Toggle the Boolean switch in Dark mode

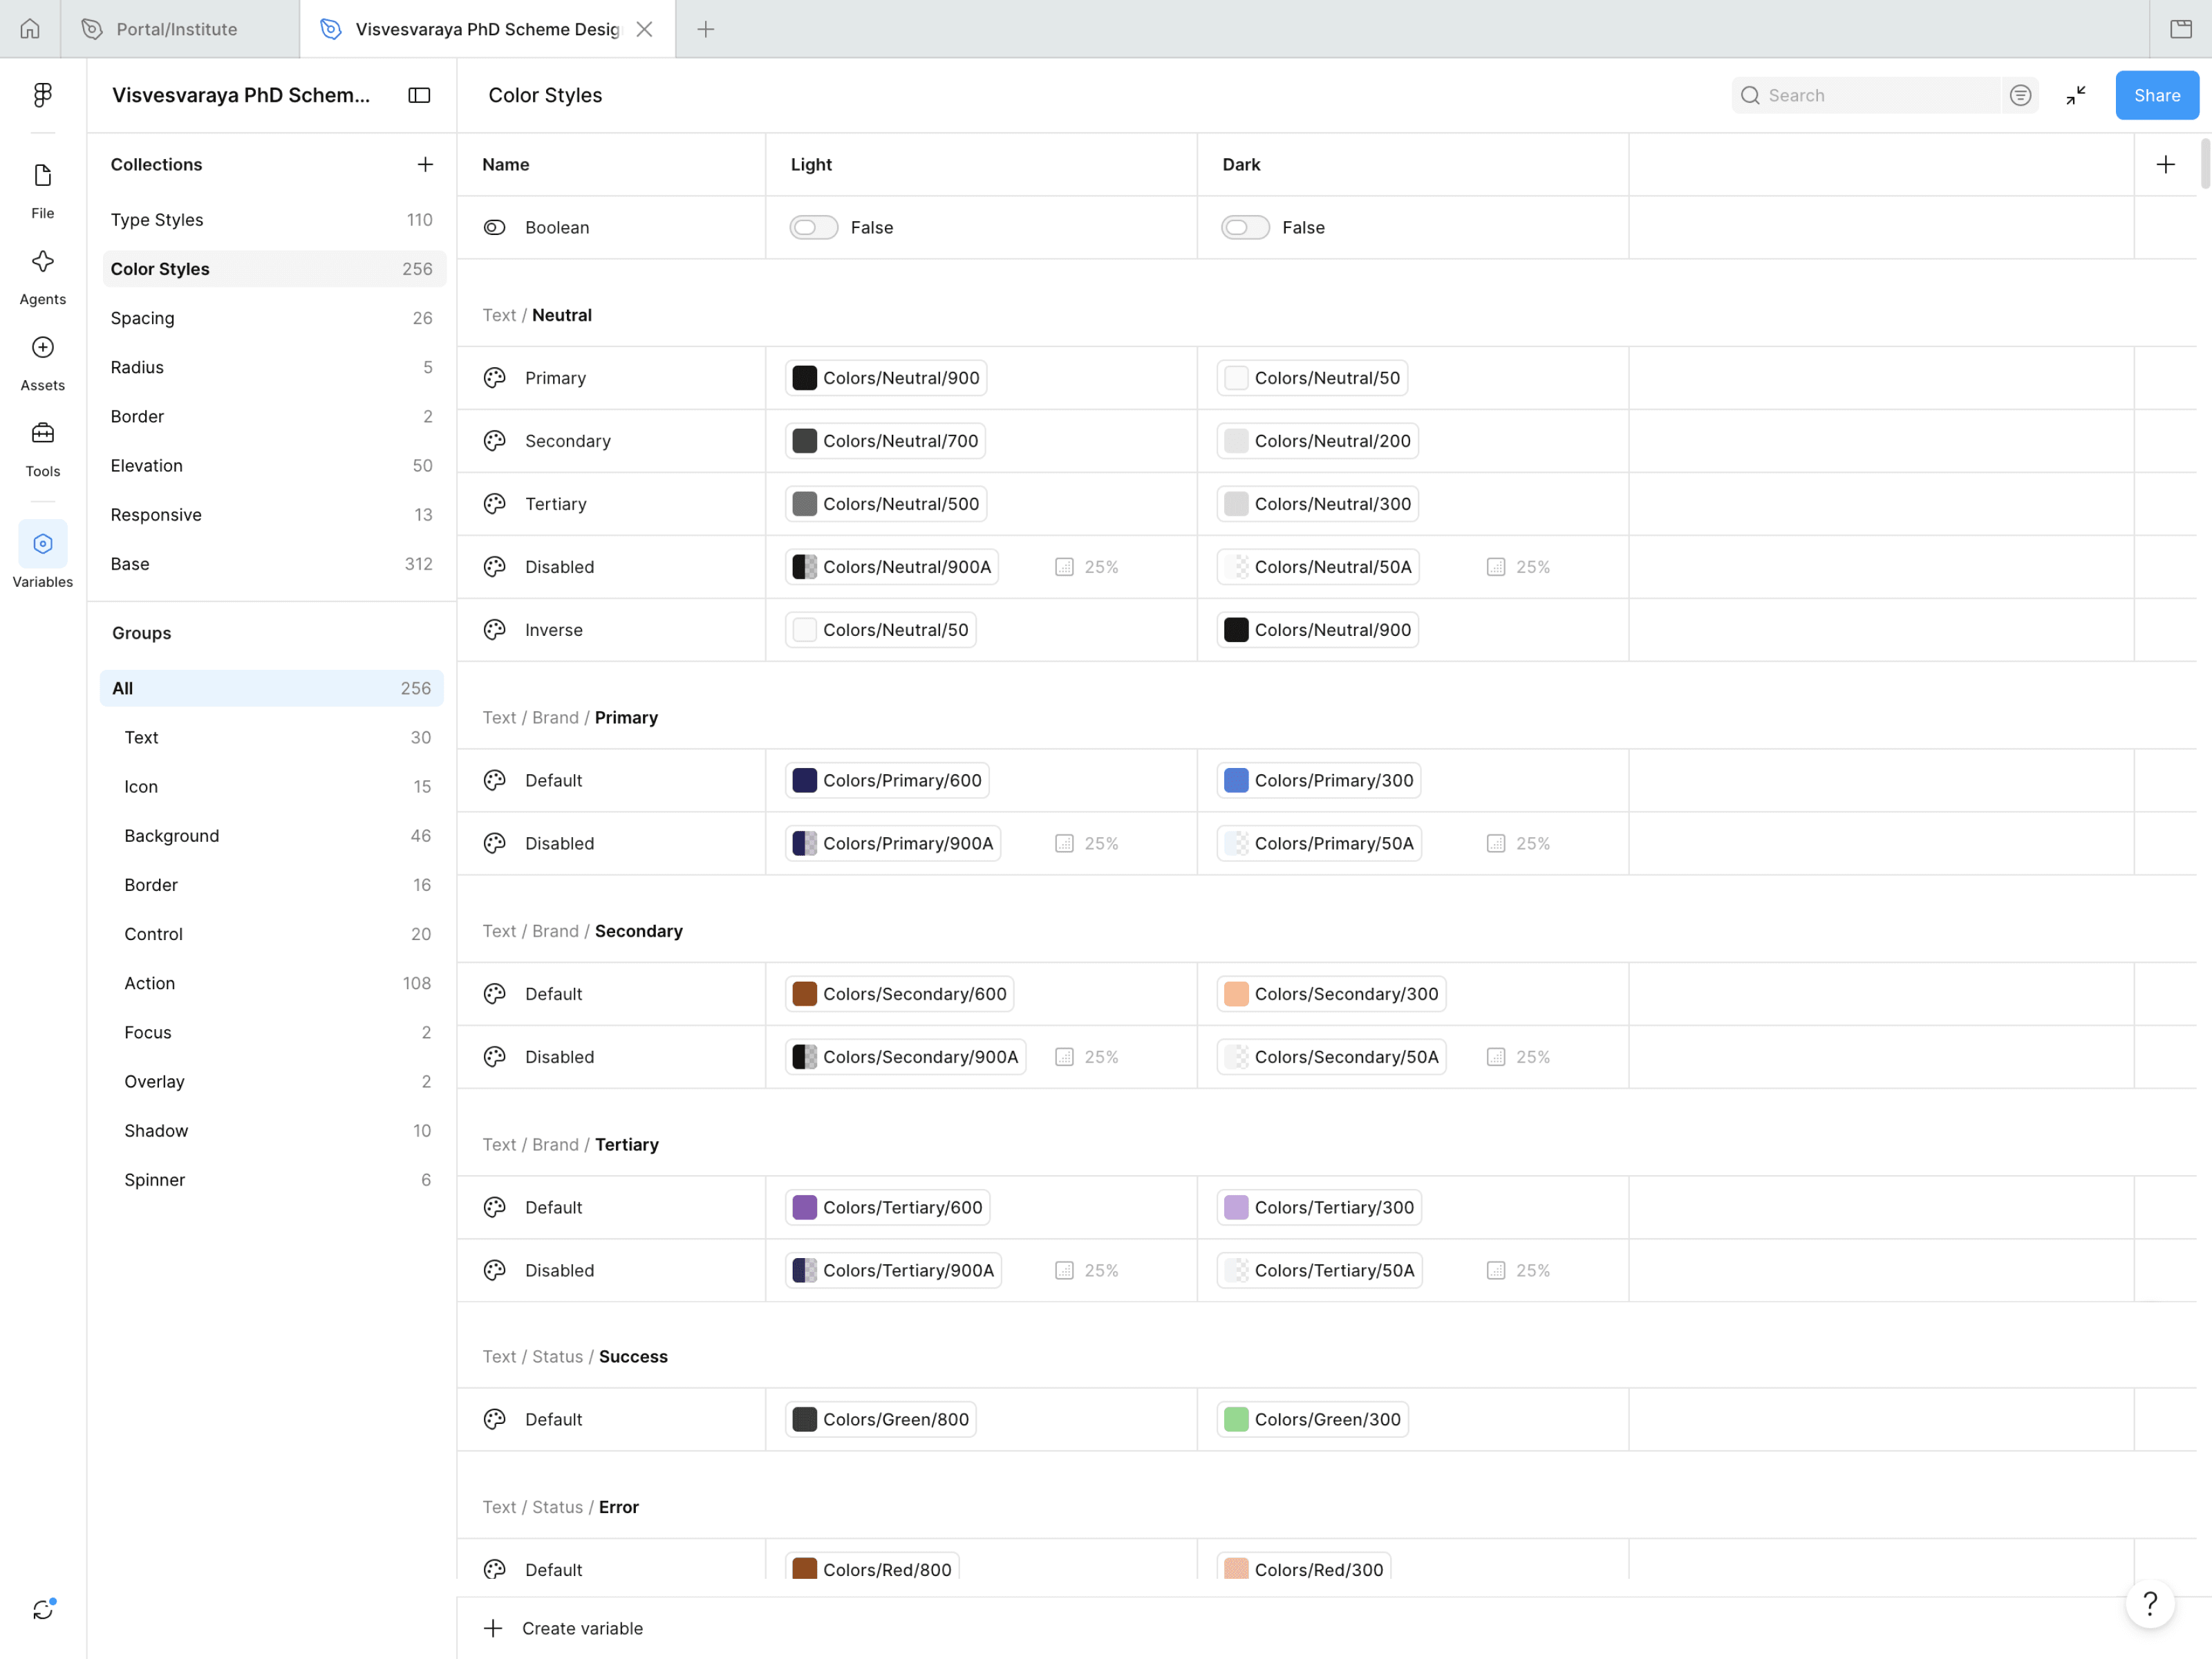point(1245,227)
